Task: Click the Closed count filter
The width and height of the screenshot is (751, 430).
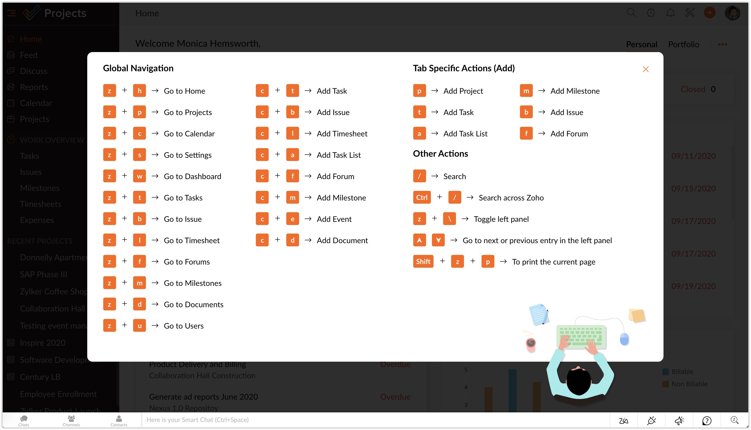Action: (x=698, y=89)
